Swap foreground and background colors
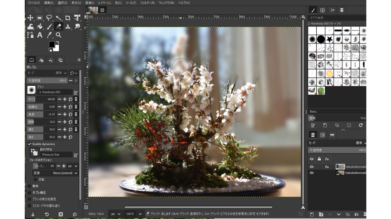The width and height of the screenshot is (391, 219). [x=58, y=42]
